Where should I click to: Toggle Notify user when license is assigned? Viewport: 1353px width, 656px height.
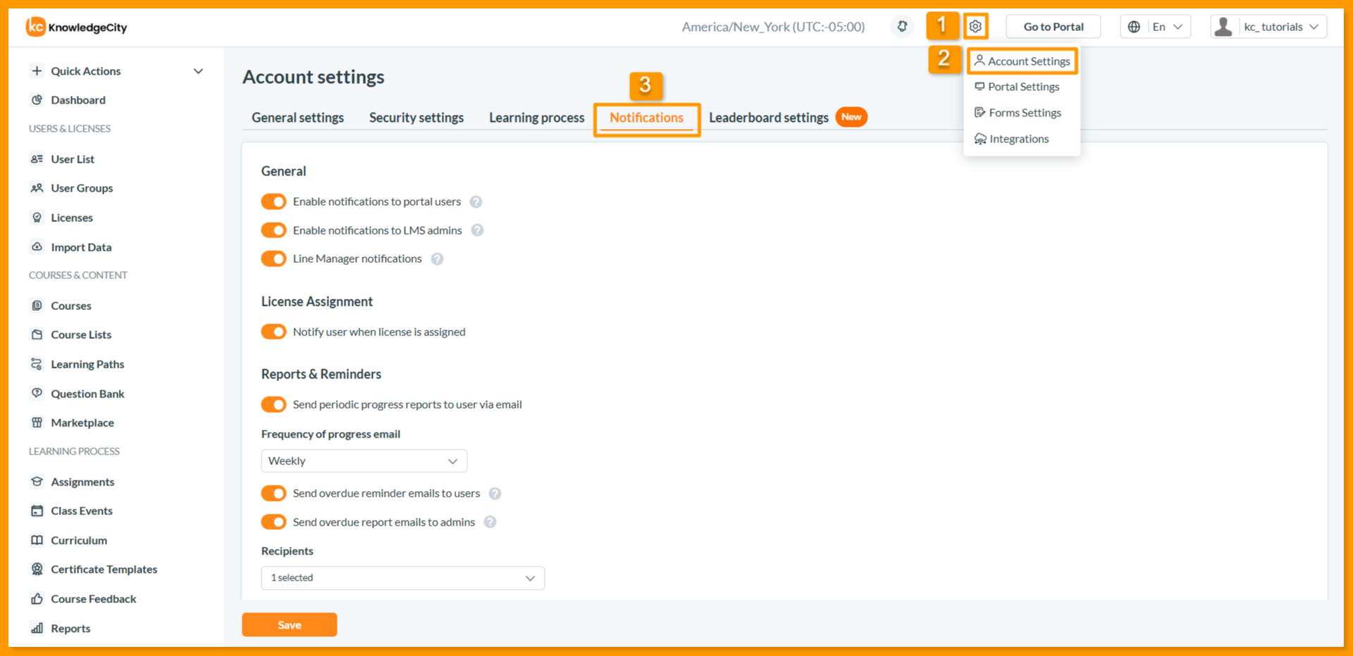(x=273, y=332)
